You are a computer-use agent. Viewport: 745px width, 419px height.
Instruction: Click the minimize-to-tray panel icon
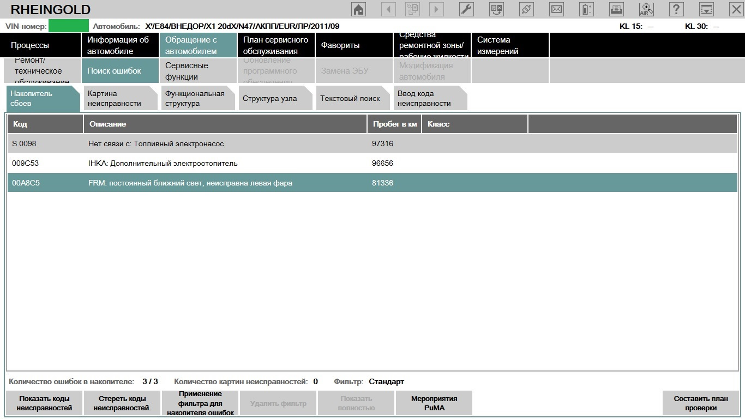tap(706, 9)
